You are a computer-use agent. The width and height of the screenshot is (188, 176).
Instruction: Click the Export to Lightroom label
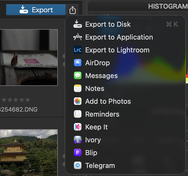click(x=117, y=50)
